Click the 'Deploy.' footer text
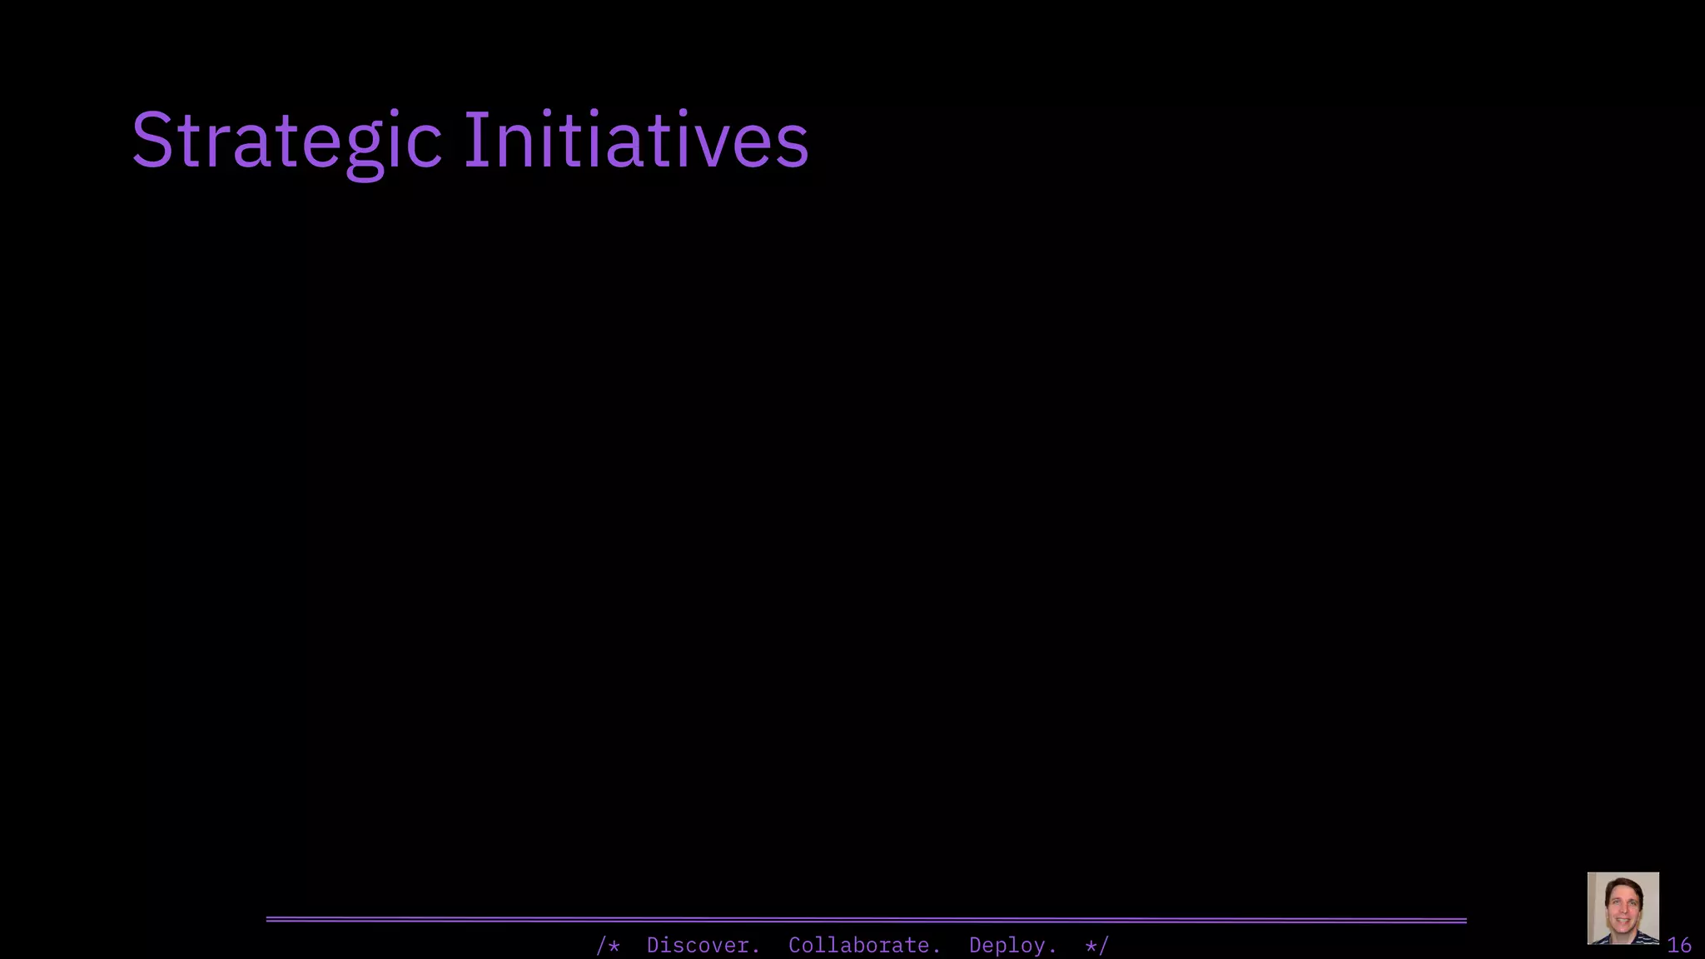The image size is (1705, 959). coord(1012,945)
